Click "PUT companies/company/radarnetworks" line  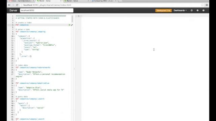[x=33, y=68]
